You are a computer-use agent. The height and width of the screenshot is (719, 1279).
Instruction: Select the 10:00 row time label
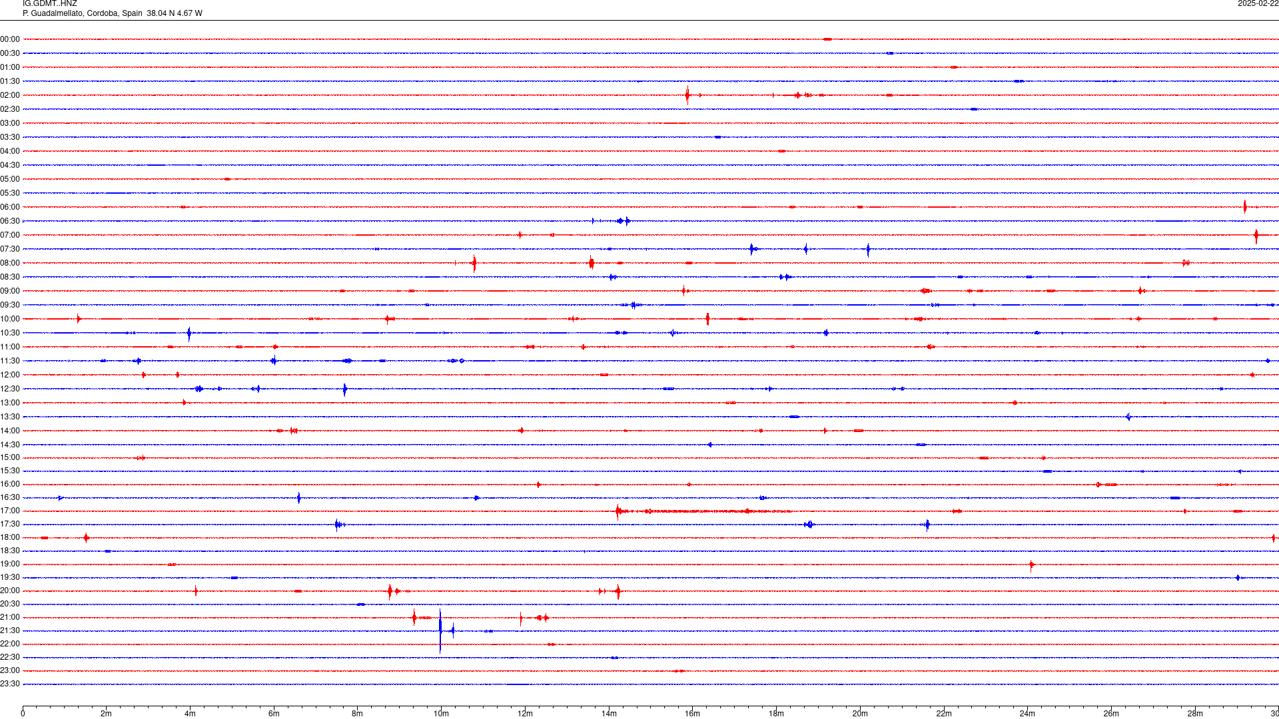10,319
